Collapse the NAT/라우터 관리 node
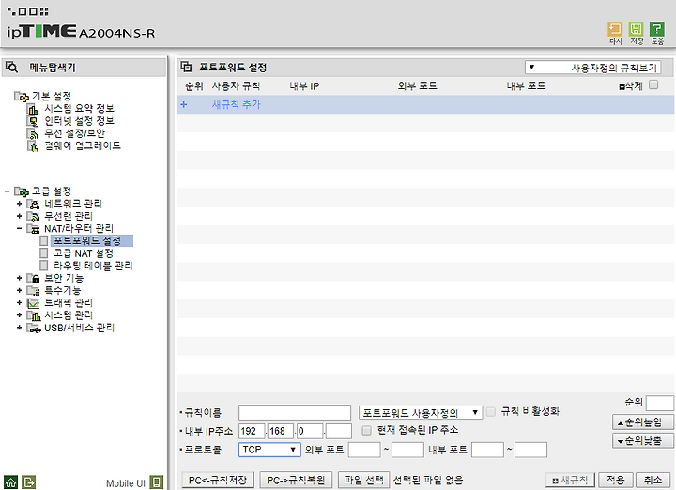This screenshot has height=490, width=676. point(19,228)
